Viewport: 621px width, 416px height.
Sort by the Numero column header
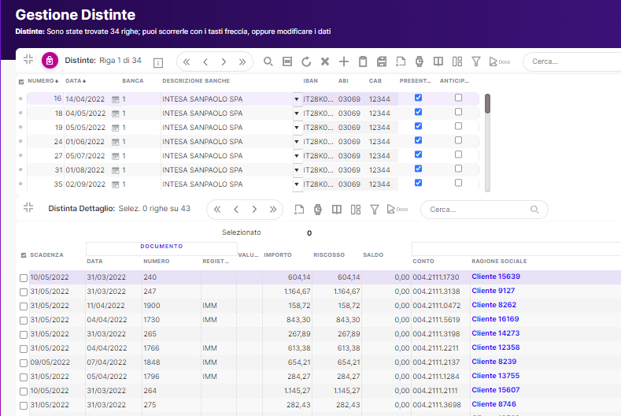coord(43,81)
